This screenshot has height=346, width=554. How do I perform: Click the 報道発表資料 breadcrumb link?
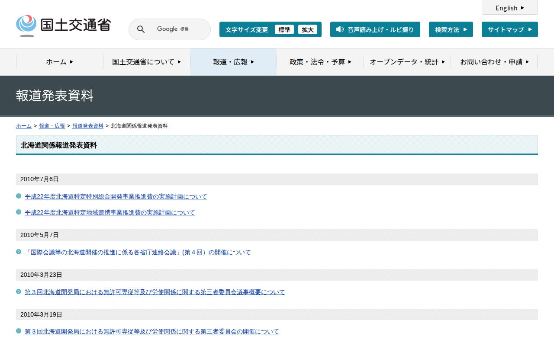[x=88, y=126]
